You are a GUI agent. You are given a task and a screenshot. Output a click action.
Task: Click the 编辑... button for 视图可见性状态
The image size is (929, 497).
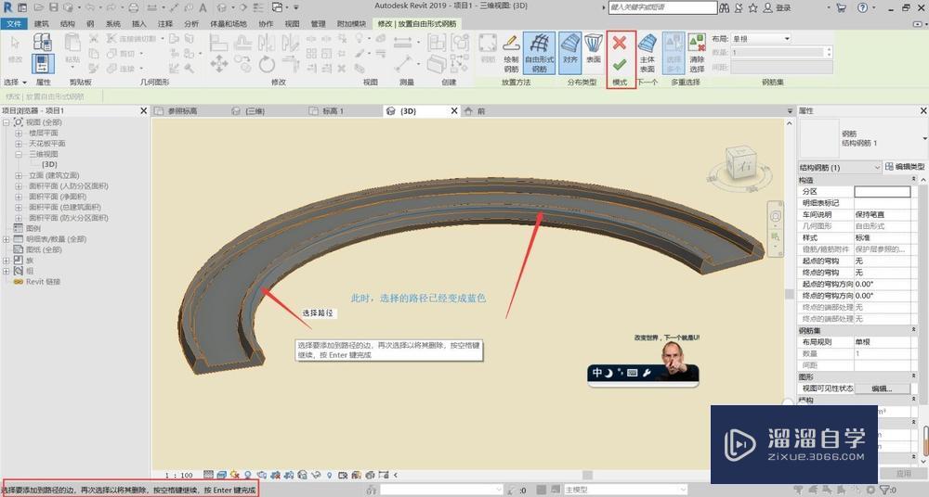coord(882,389)
